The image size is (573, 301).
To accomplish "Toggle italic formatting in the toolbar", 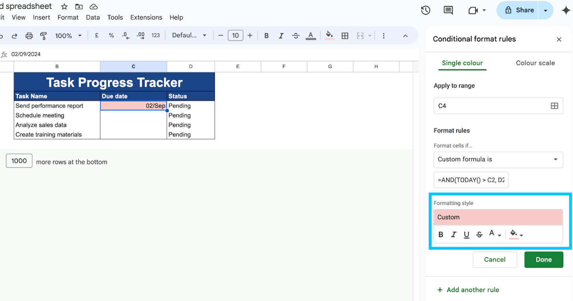I will (281, 35).
